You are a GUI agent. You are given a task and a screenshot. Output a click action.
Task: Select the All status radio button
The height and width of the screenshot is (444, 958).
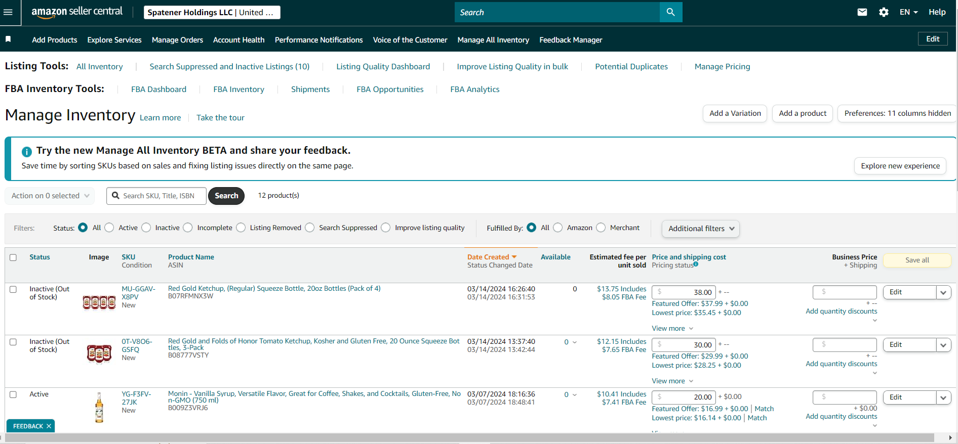83,228
